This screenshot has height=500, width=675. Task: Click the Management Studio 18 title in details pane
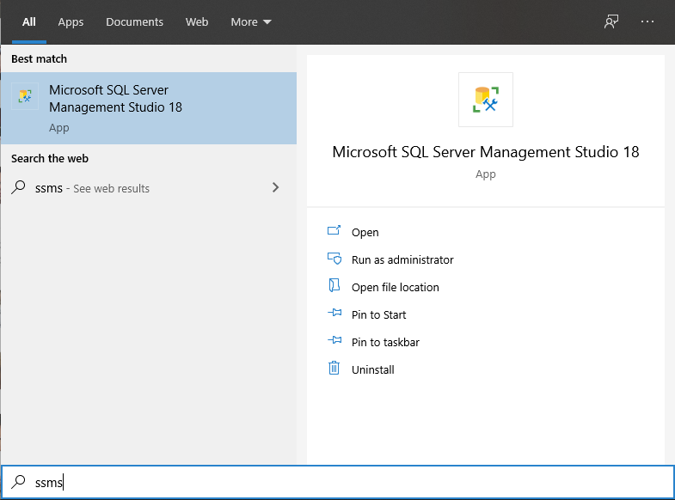486,152
